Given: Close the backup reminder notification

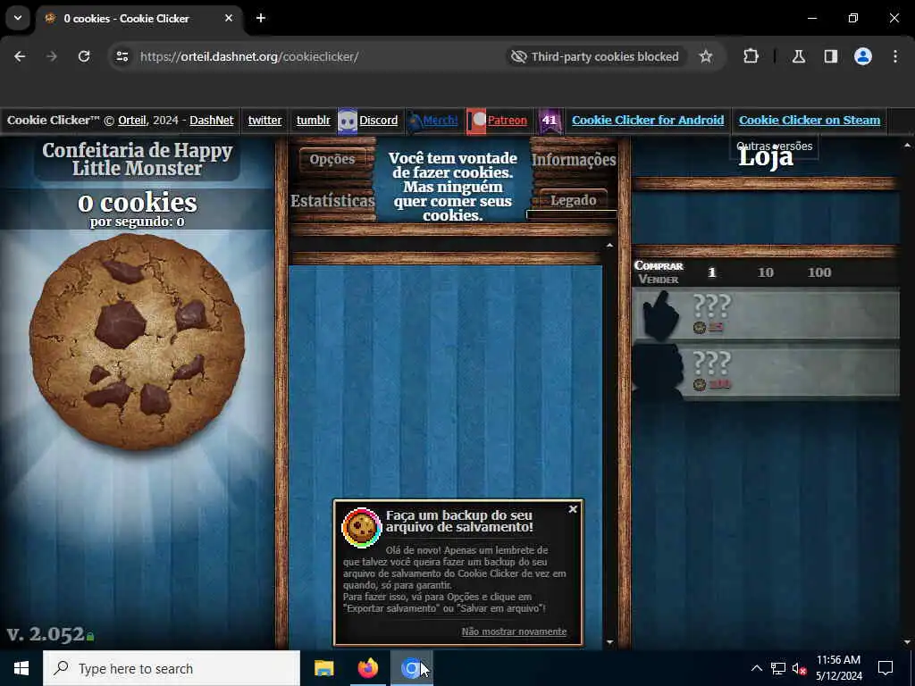Looking at the screenshot, I should 573,509.
